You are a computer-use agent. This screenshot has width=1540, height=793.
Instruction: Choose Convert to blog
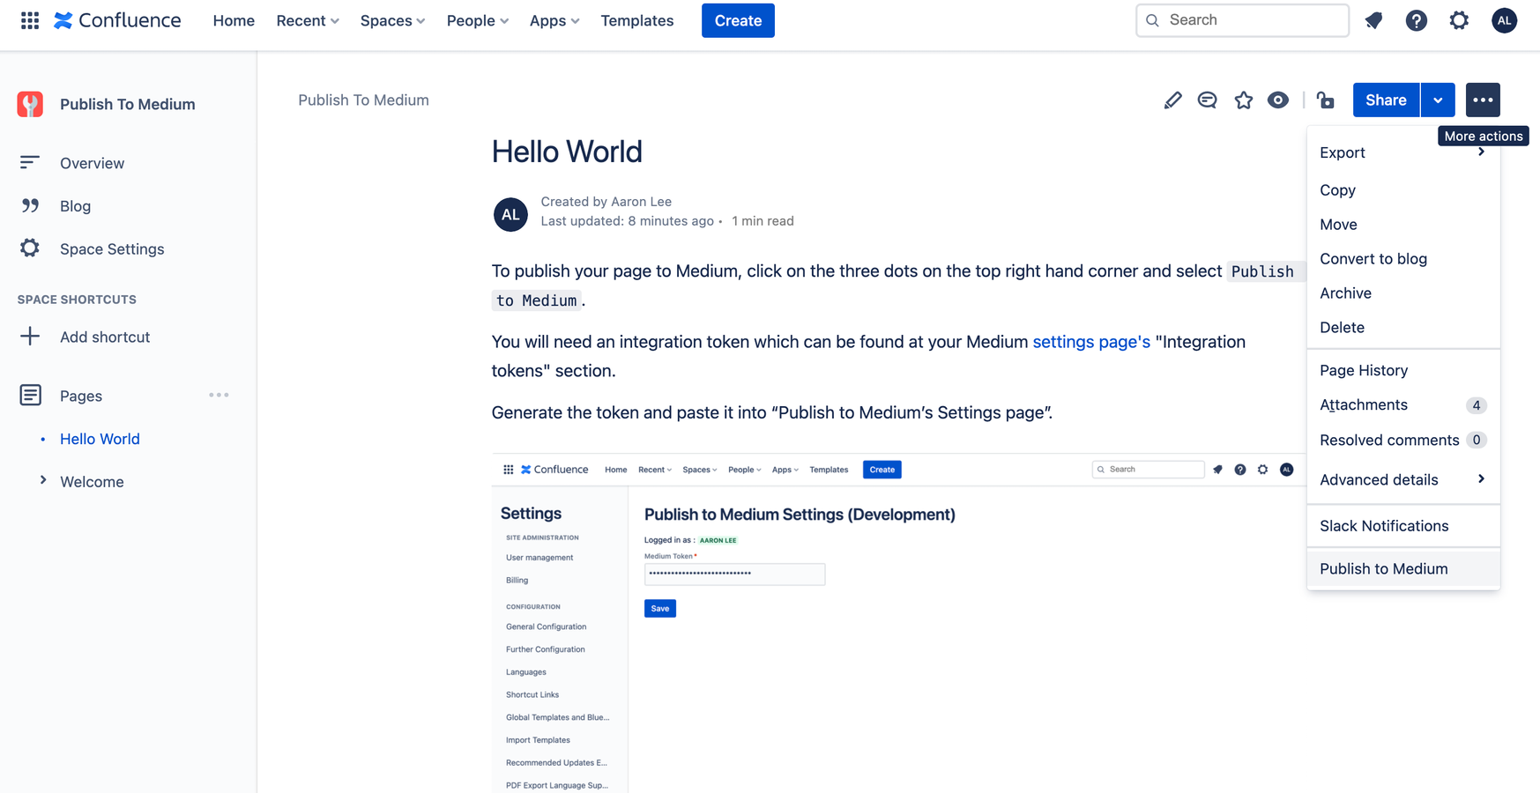(1403, 259)
